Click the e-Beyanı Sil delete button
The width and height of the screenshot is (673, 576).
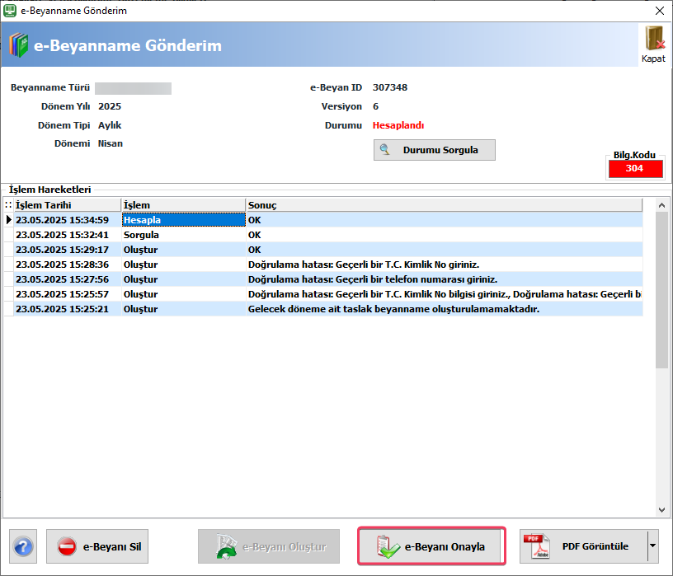(97, 546)
